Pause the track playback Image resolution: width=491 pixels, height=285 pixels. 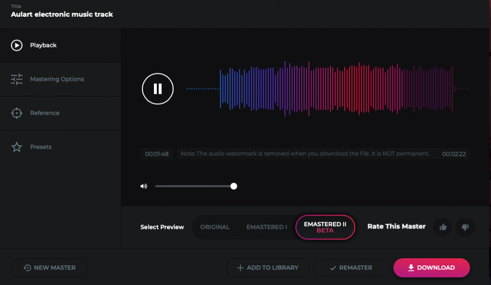pyautogui.click(x=157, y=89)
